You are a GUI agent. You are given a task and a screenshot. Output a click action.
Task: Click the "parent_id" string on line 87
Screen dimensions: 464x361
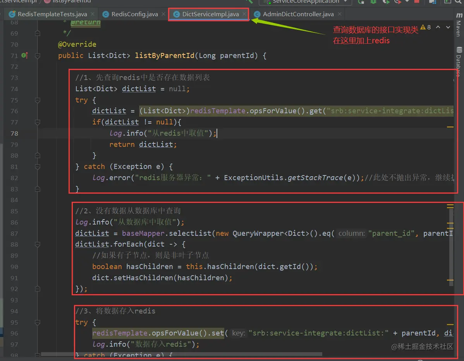(391, 233)
